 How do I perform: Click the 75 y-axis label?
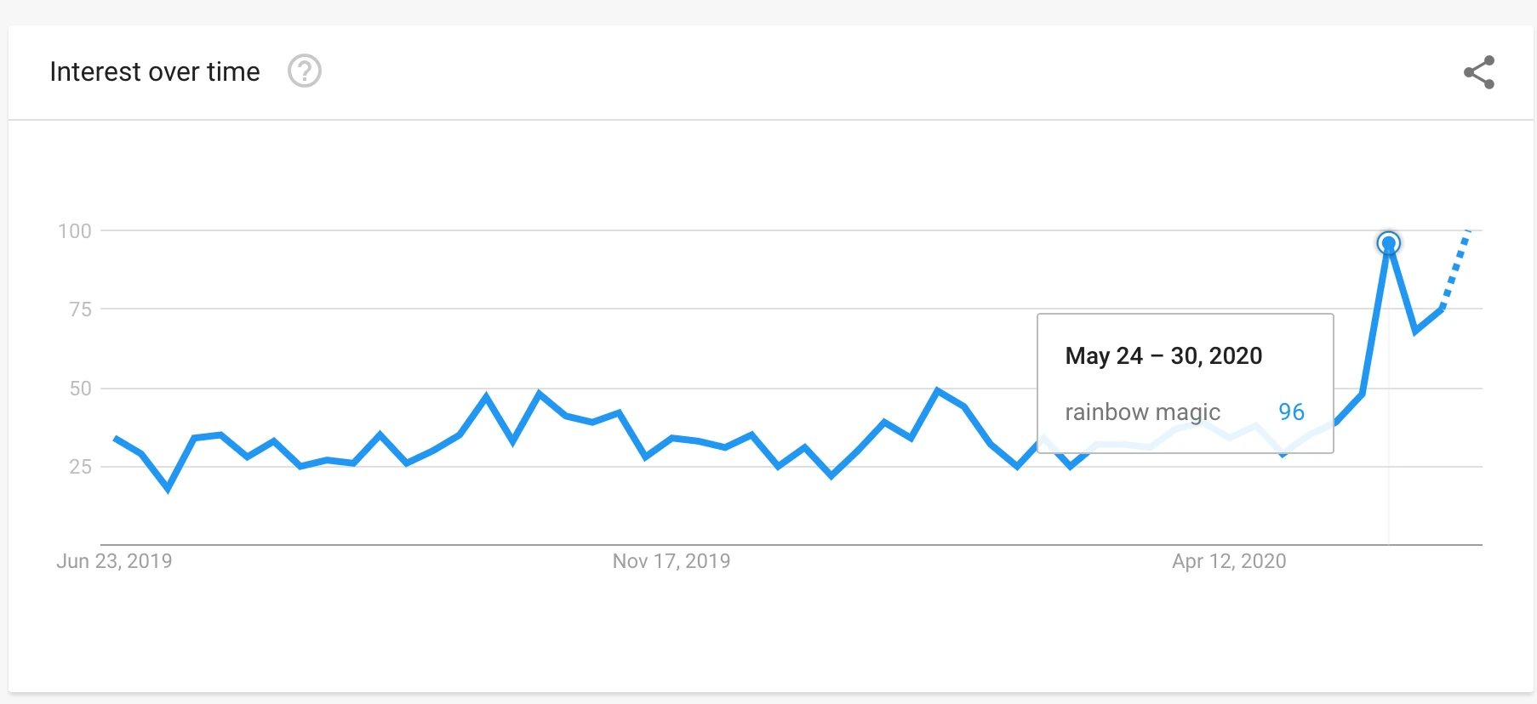80,309
